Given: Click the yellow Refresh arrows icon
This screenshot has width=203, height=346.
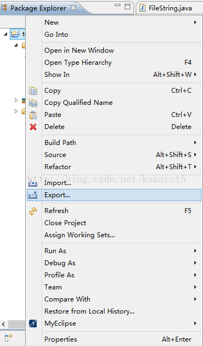Looking at the screenshot, I should pos(33,211).
